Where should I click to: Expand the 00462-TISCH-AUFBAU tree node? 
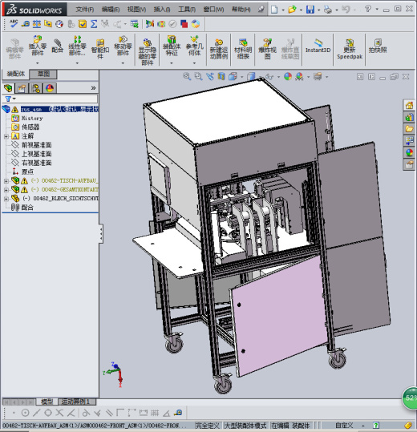[6, 181]
